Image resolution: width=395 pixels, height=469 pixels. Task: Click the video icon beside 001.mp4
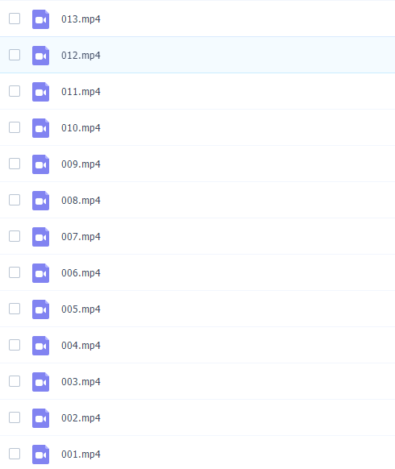[40, 454]
